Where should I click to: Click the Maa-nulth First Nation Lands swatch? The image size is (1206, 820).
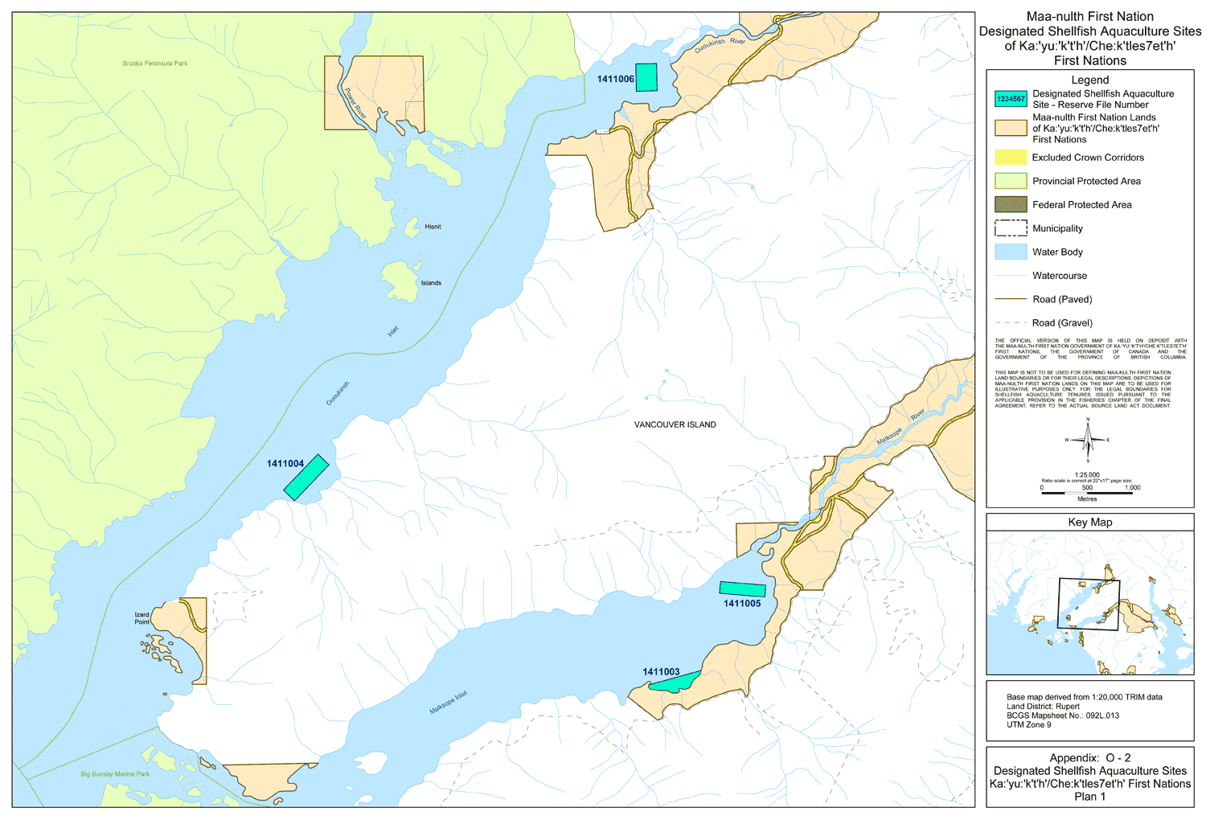[x=1011, y=128]
